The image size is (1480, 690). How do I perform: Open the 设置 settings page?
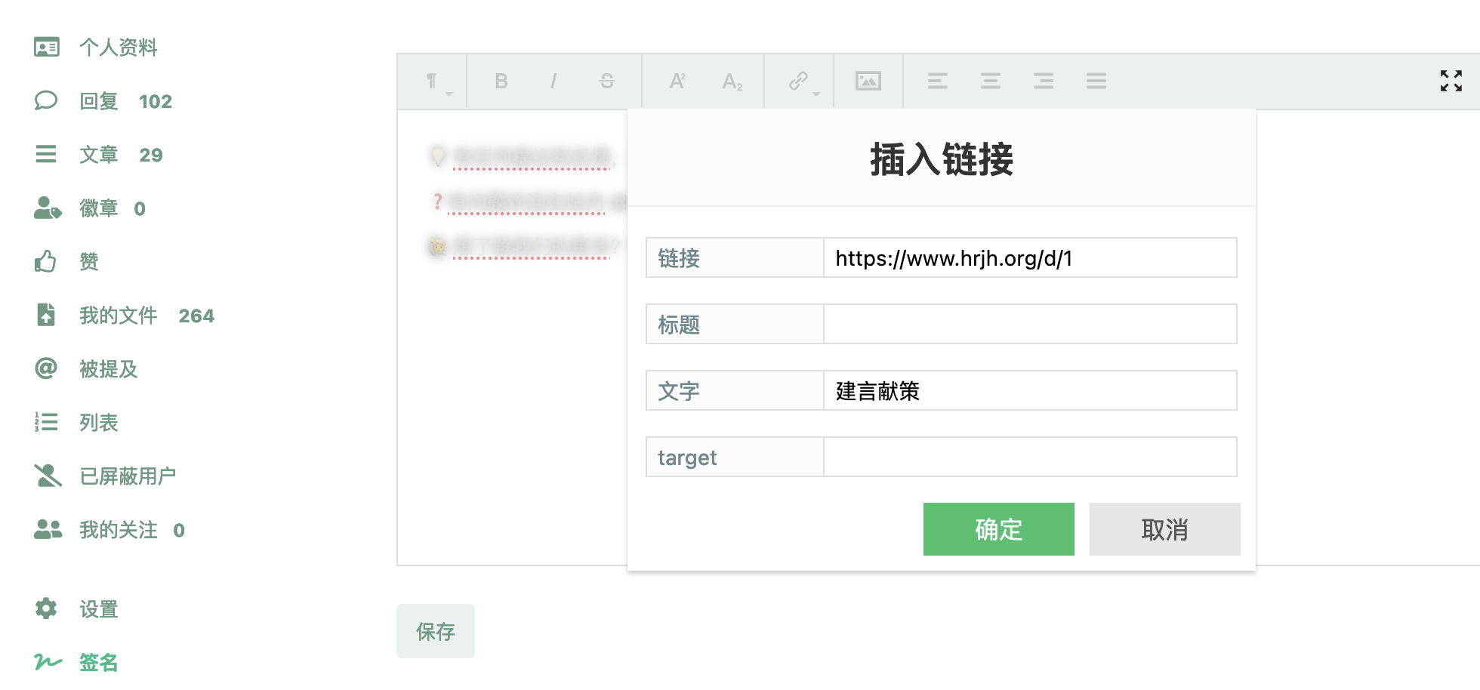pyautogui.click(x=98, y=608)
